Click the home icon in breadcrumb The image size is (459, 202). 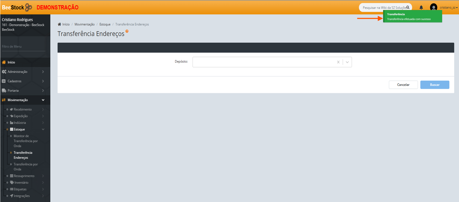[x=59, y=24]
